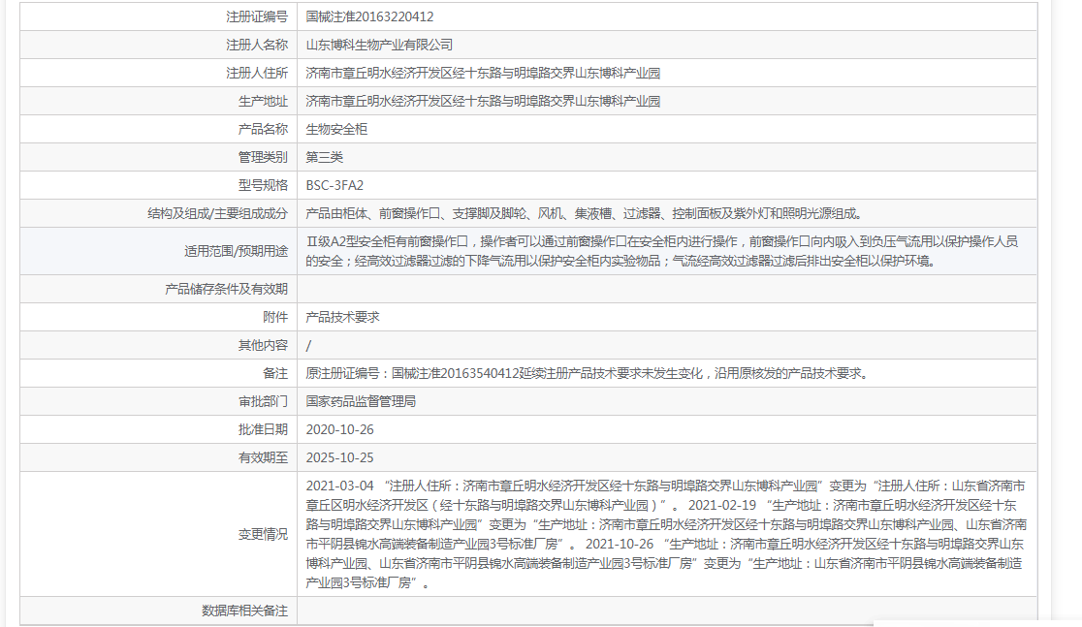This screenshot has height=627, width=1082.
Task: Click the intended use text starting II级A2型安全柜
Action: [x=662, y=251]
